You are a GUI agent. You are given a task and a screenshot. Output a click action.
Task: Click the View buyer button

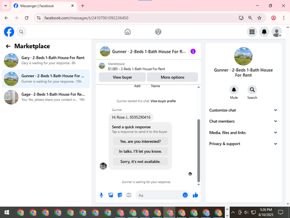coord(122,77)
